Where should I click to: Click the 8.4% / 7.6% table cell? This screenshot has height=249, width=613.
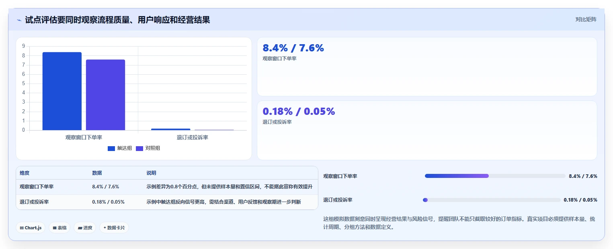(x=105, y=187)
